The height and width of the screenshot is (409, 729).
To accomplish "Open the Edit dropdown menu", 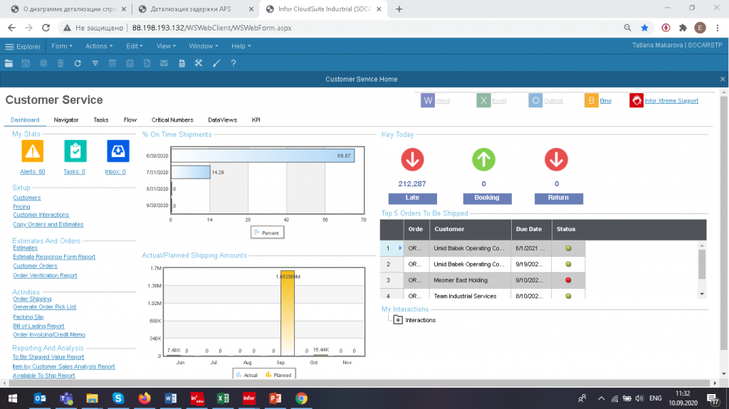I will pyautogui.click(x=135, y=46).
